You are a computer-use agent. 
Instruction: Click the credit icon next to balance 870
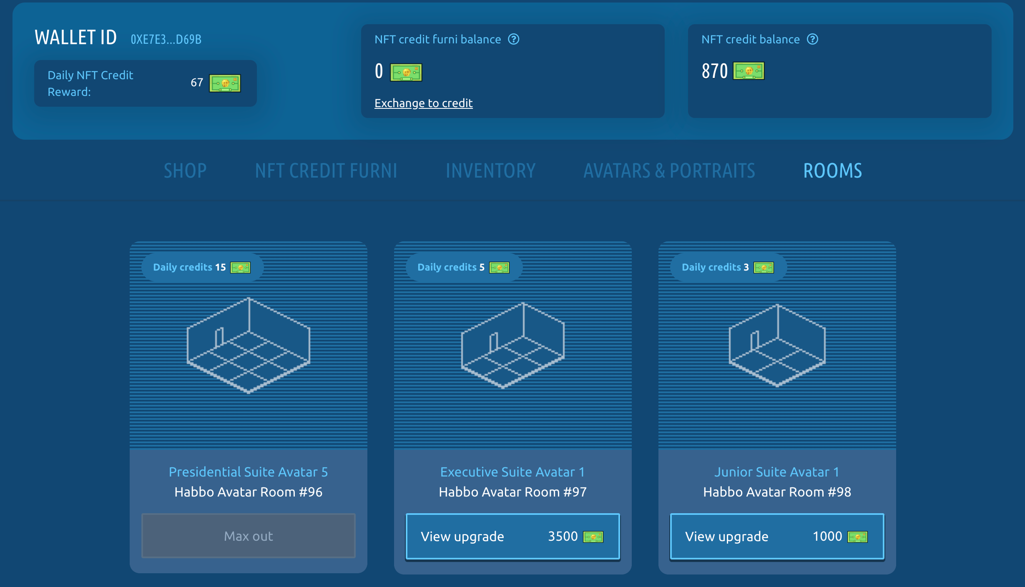pos(749,71)
